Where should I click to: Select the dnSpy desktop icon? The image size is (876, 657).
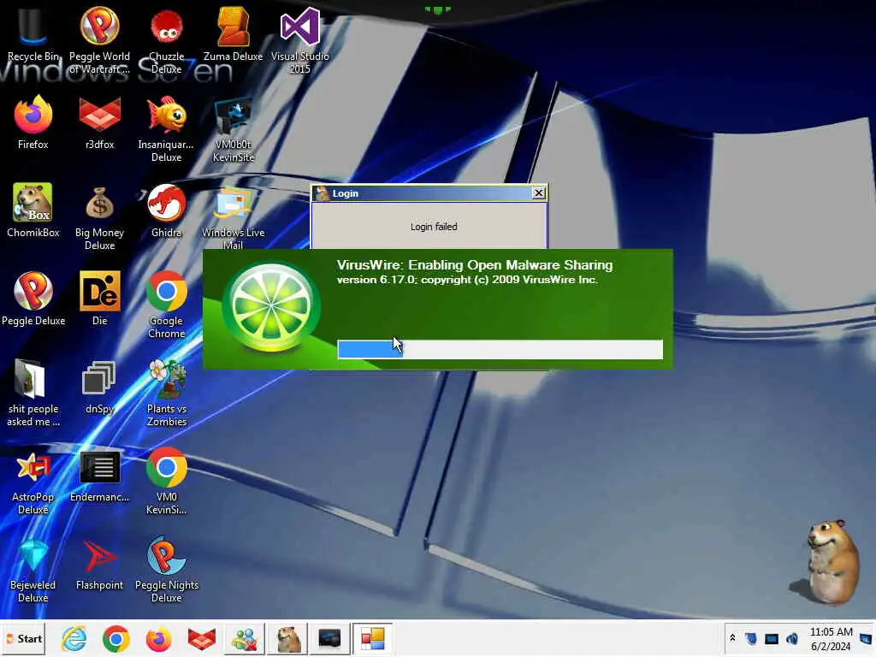click(99, 388)
